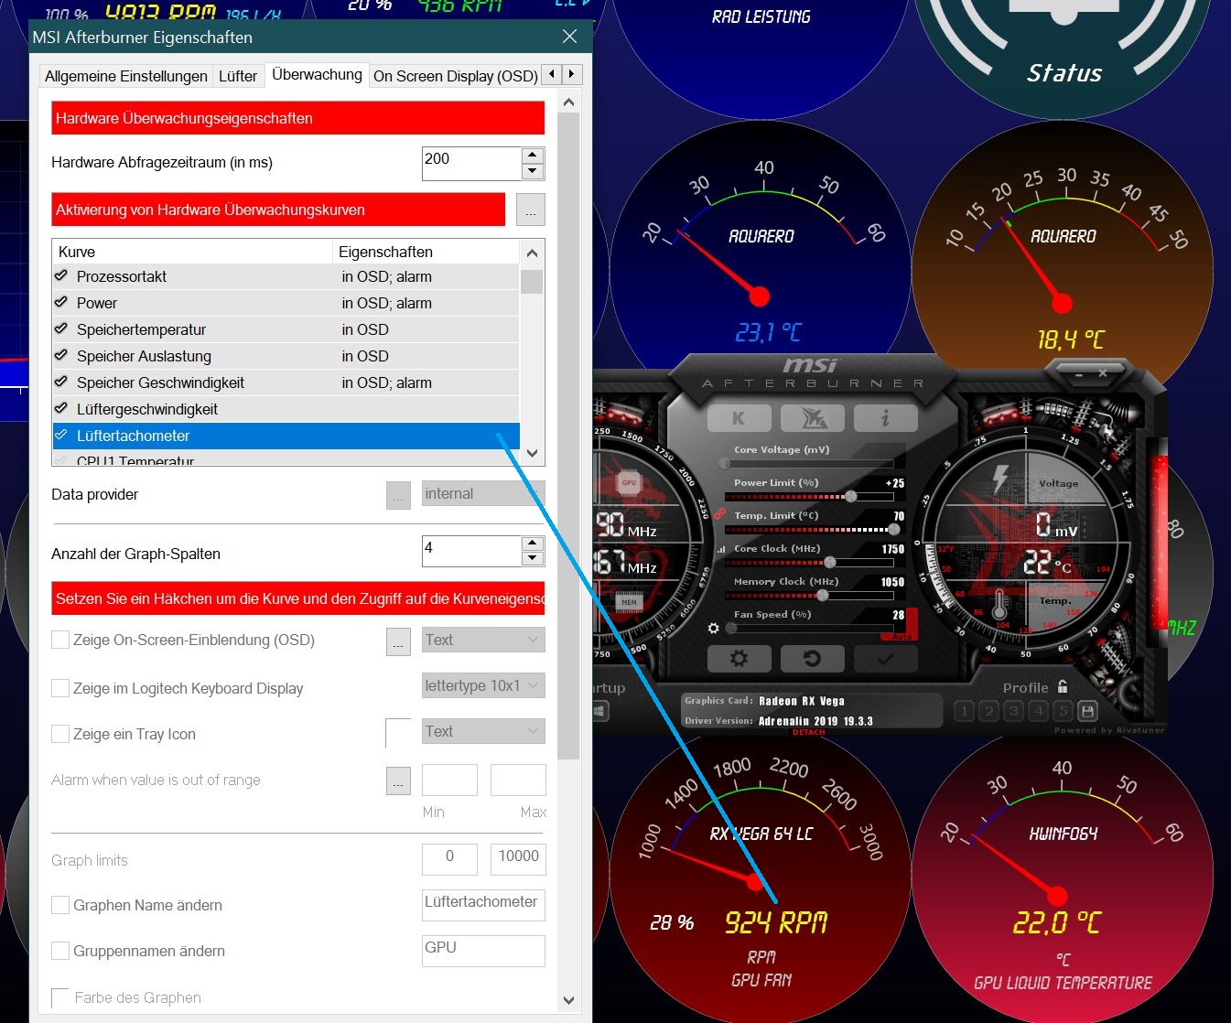Click DETACH below the driver version
The width and height of the screenshot is (1231, 1023).
(x=809, y=732)
